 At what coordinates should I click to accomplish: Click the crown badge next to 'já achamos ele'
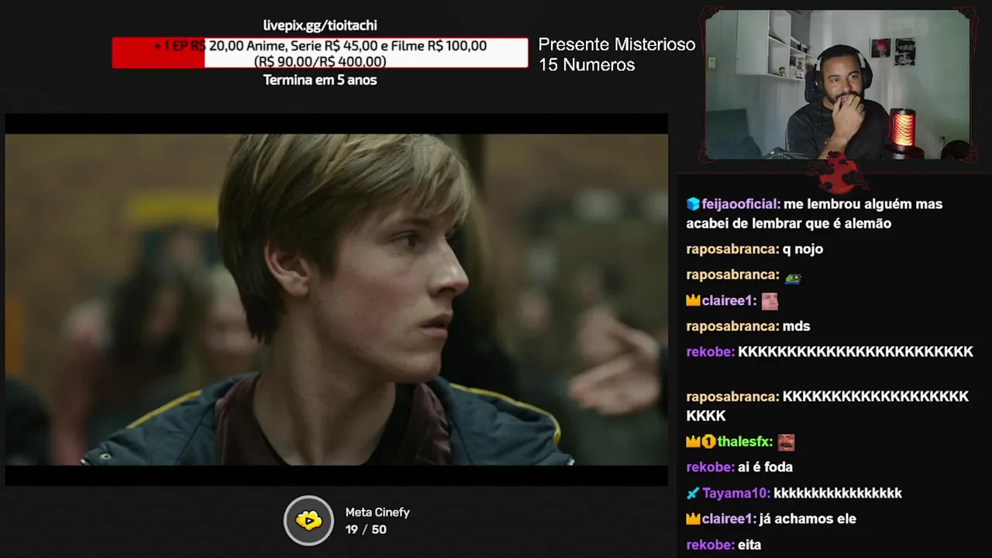coord(693,518)
